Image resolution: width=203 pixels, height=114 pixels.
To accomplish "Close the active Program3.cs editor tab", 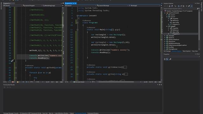I will point(75,3).
